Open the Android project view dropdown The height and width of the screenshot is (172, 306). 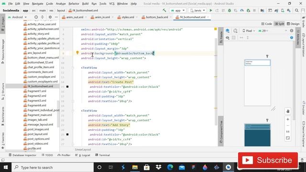pos(17,17)
